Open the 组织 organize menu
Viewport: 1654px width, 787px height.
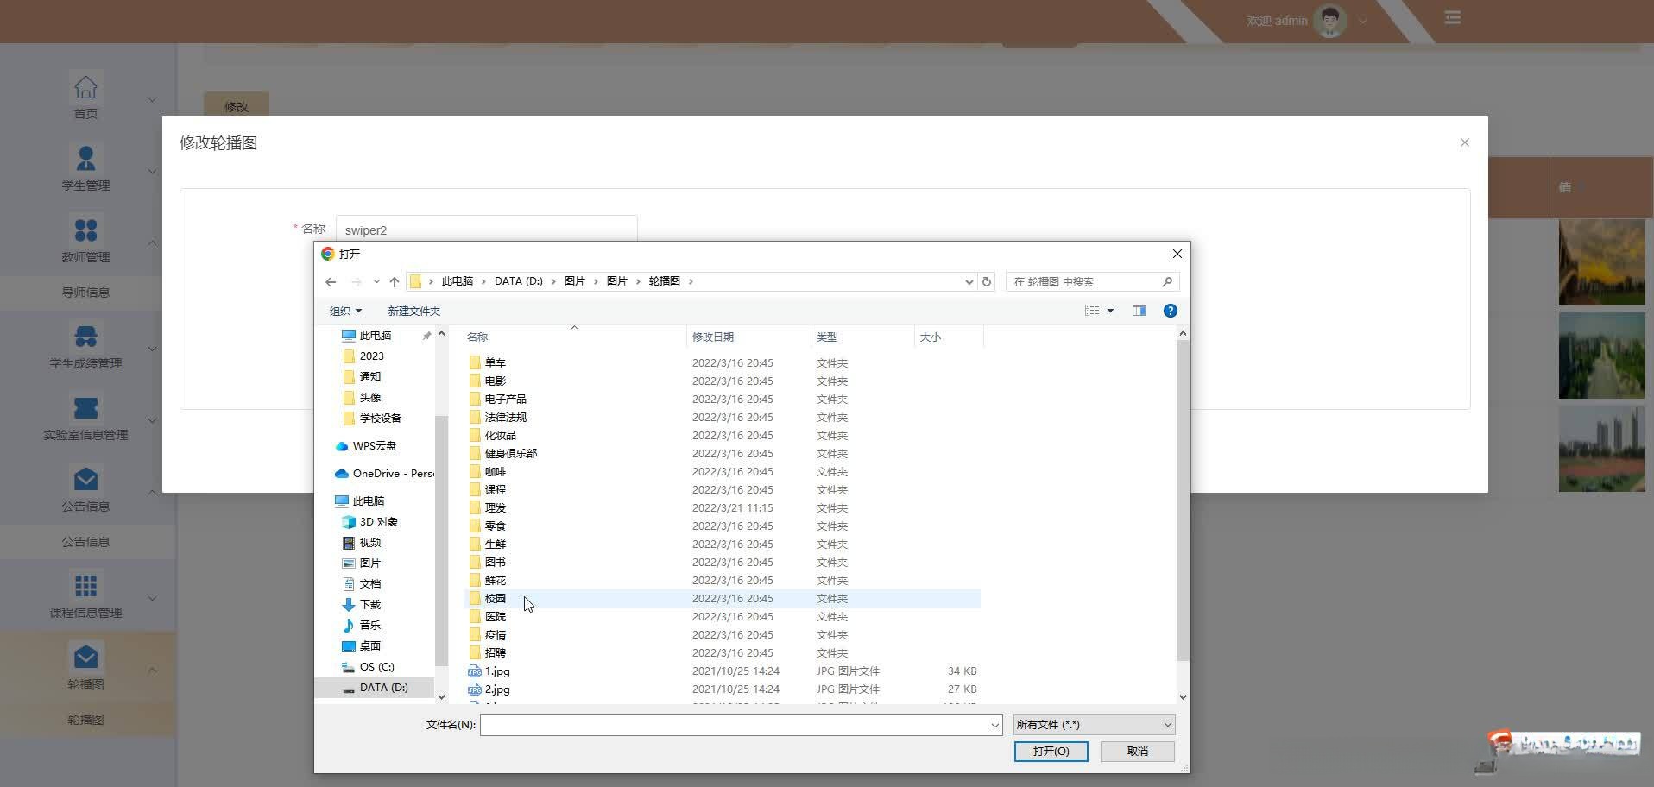coord(345,312)
